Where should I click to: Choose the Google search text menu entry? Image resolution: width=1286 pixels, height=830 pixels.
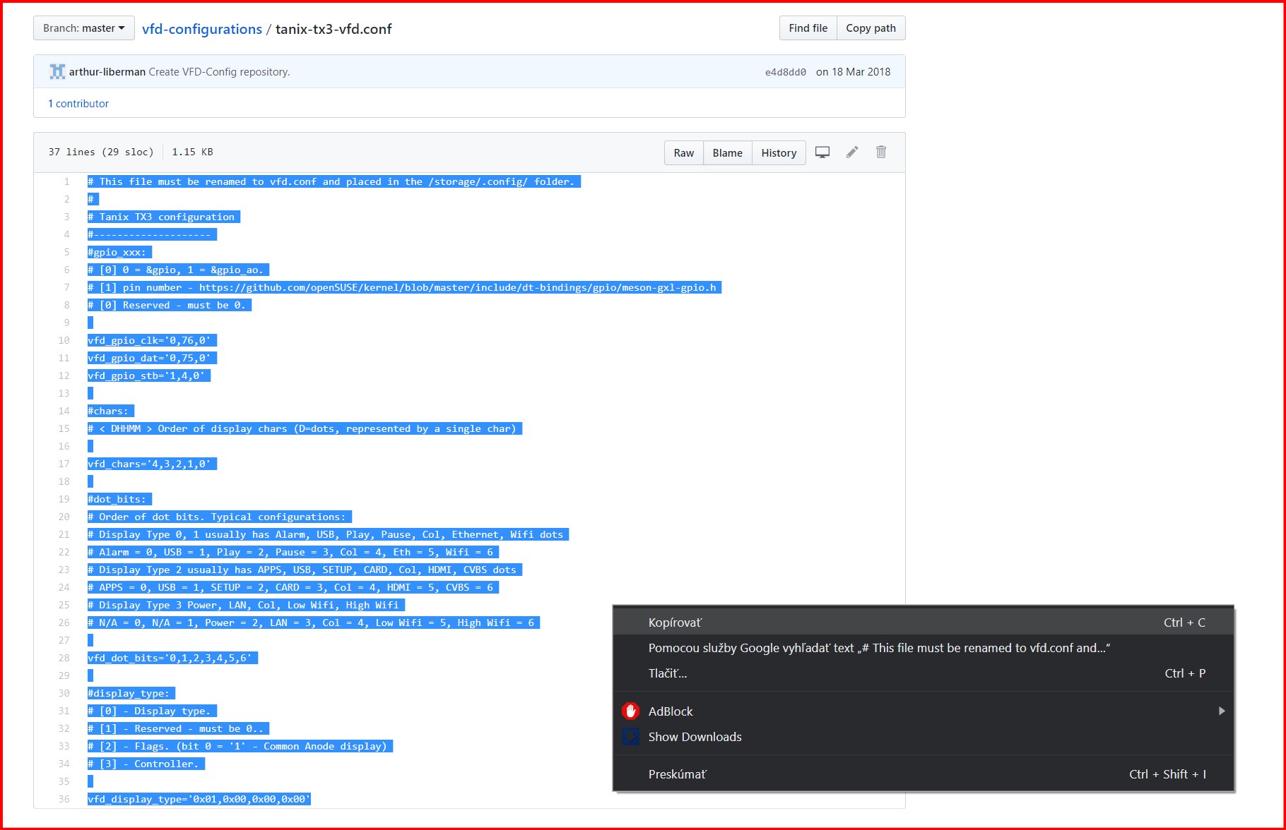[x=878, y=648]
